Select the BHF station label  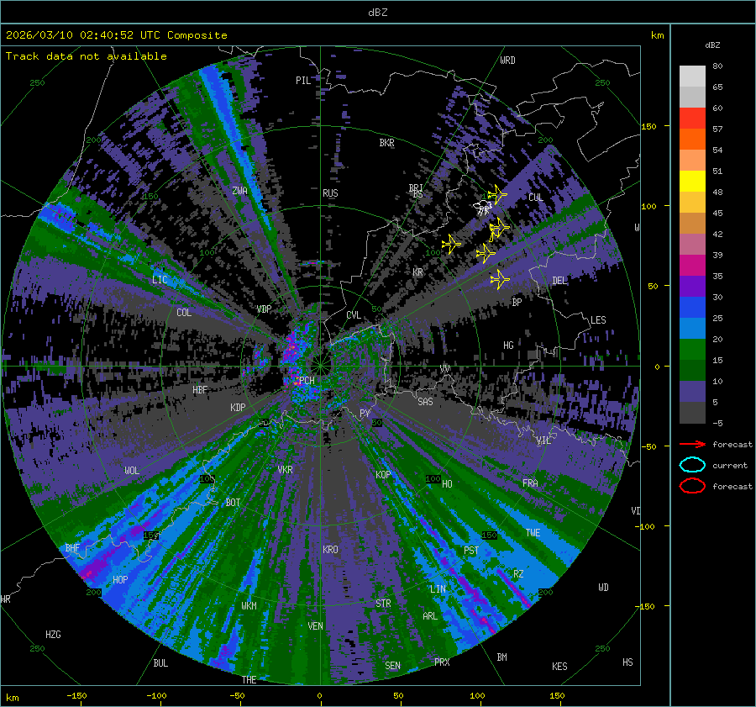[x=72, y=548]
